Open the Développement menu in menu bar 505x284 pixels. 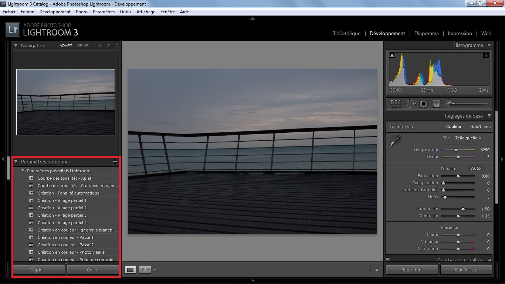pyautogui.click(x=55, y=12)
